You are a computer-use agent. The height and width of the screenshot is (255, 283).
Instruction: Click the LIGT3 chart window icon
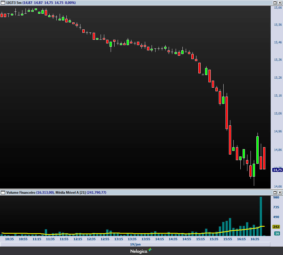coord(3,3)
